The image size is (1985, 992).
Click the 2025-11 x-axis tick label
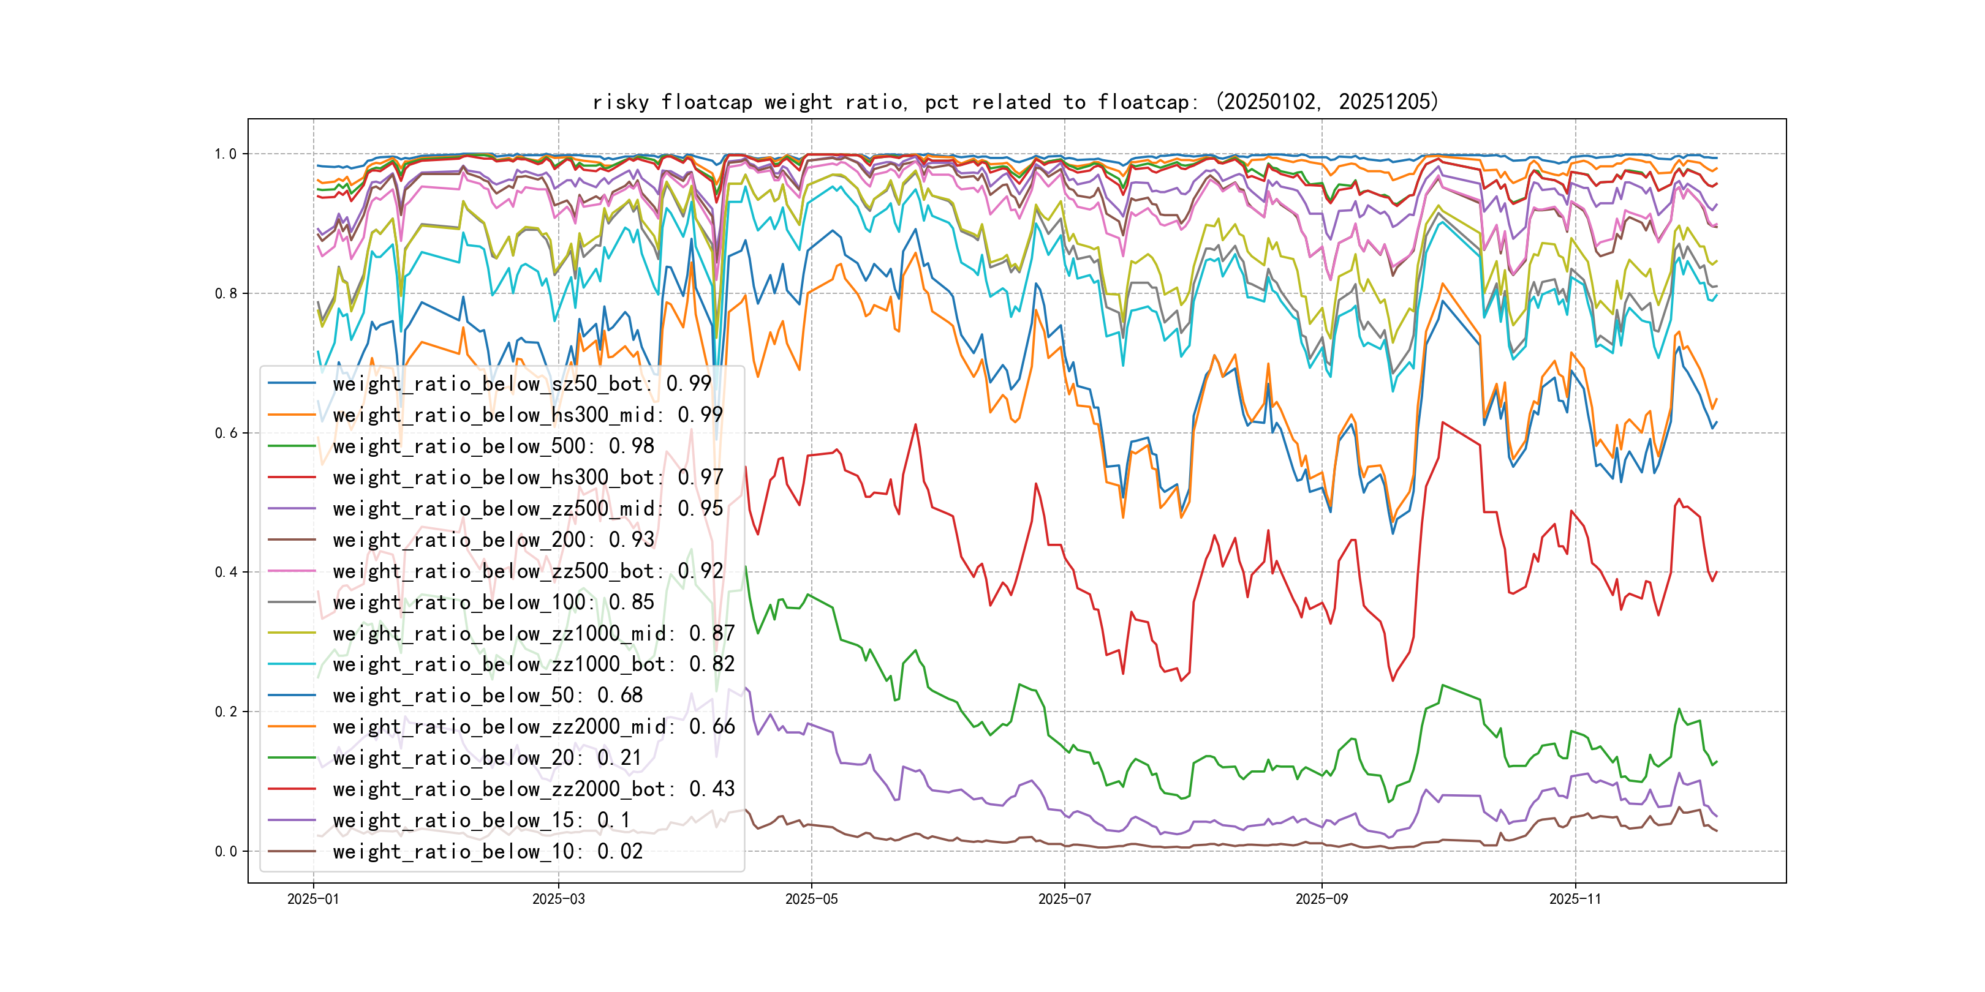tap(1575, 899)
